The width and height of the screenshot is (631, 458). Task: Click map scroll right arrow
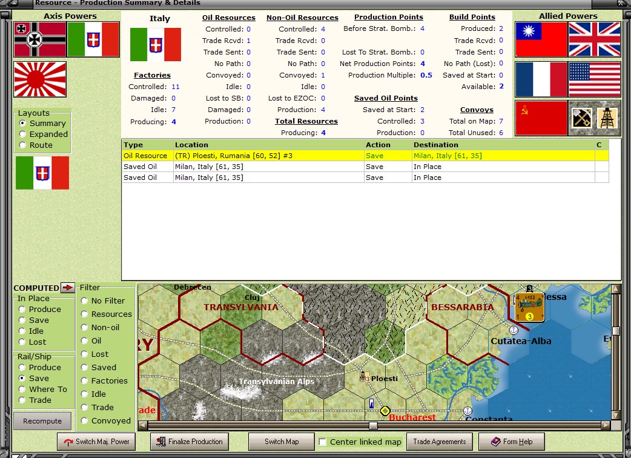[x=606, y=425]
